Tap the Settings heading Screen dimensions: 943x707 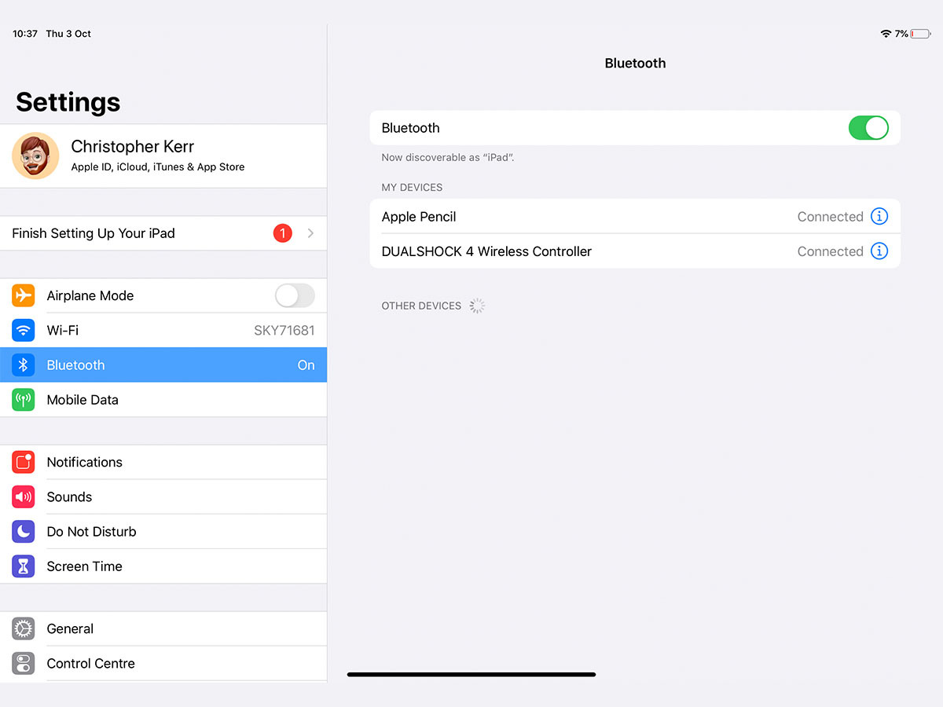pyautogui.click(x=68, y=102)
